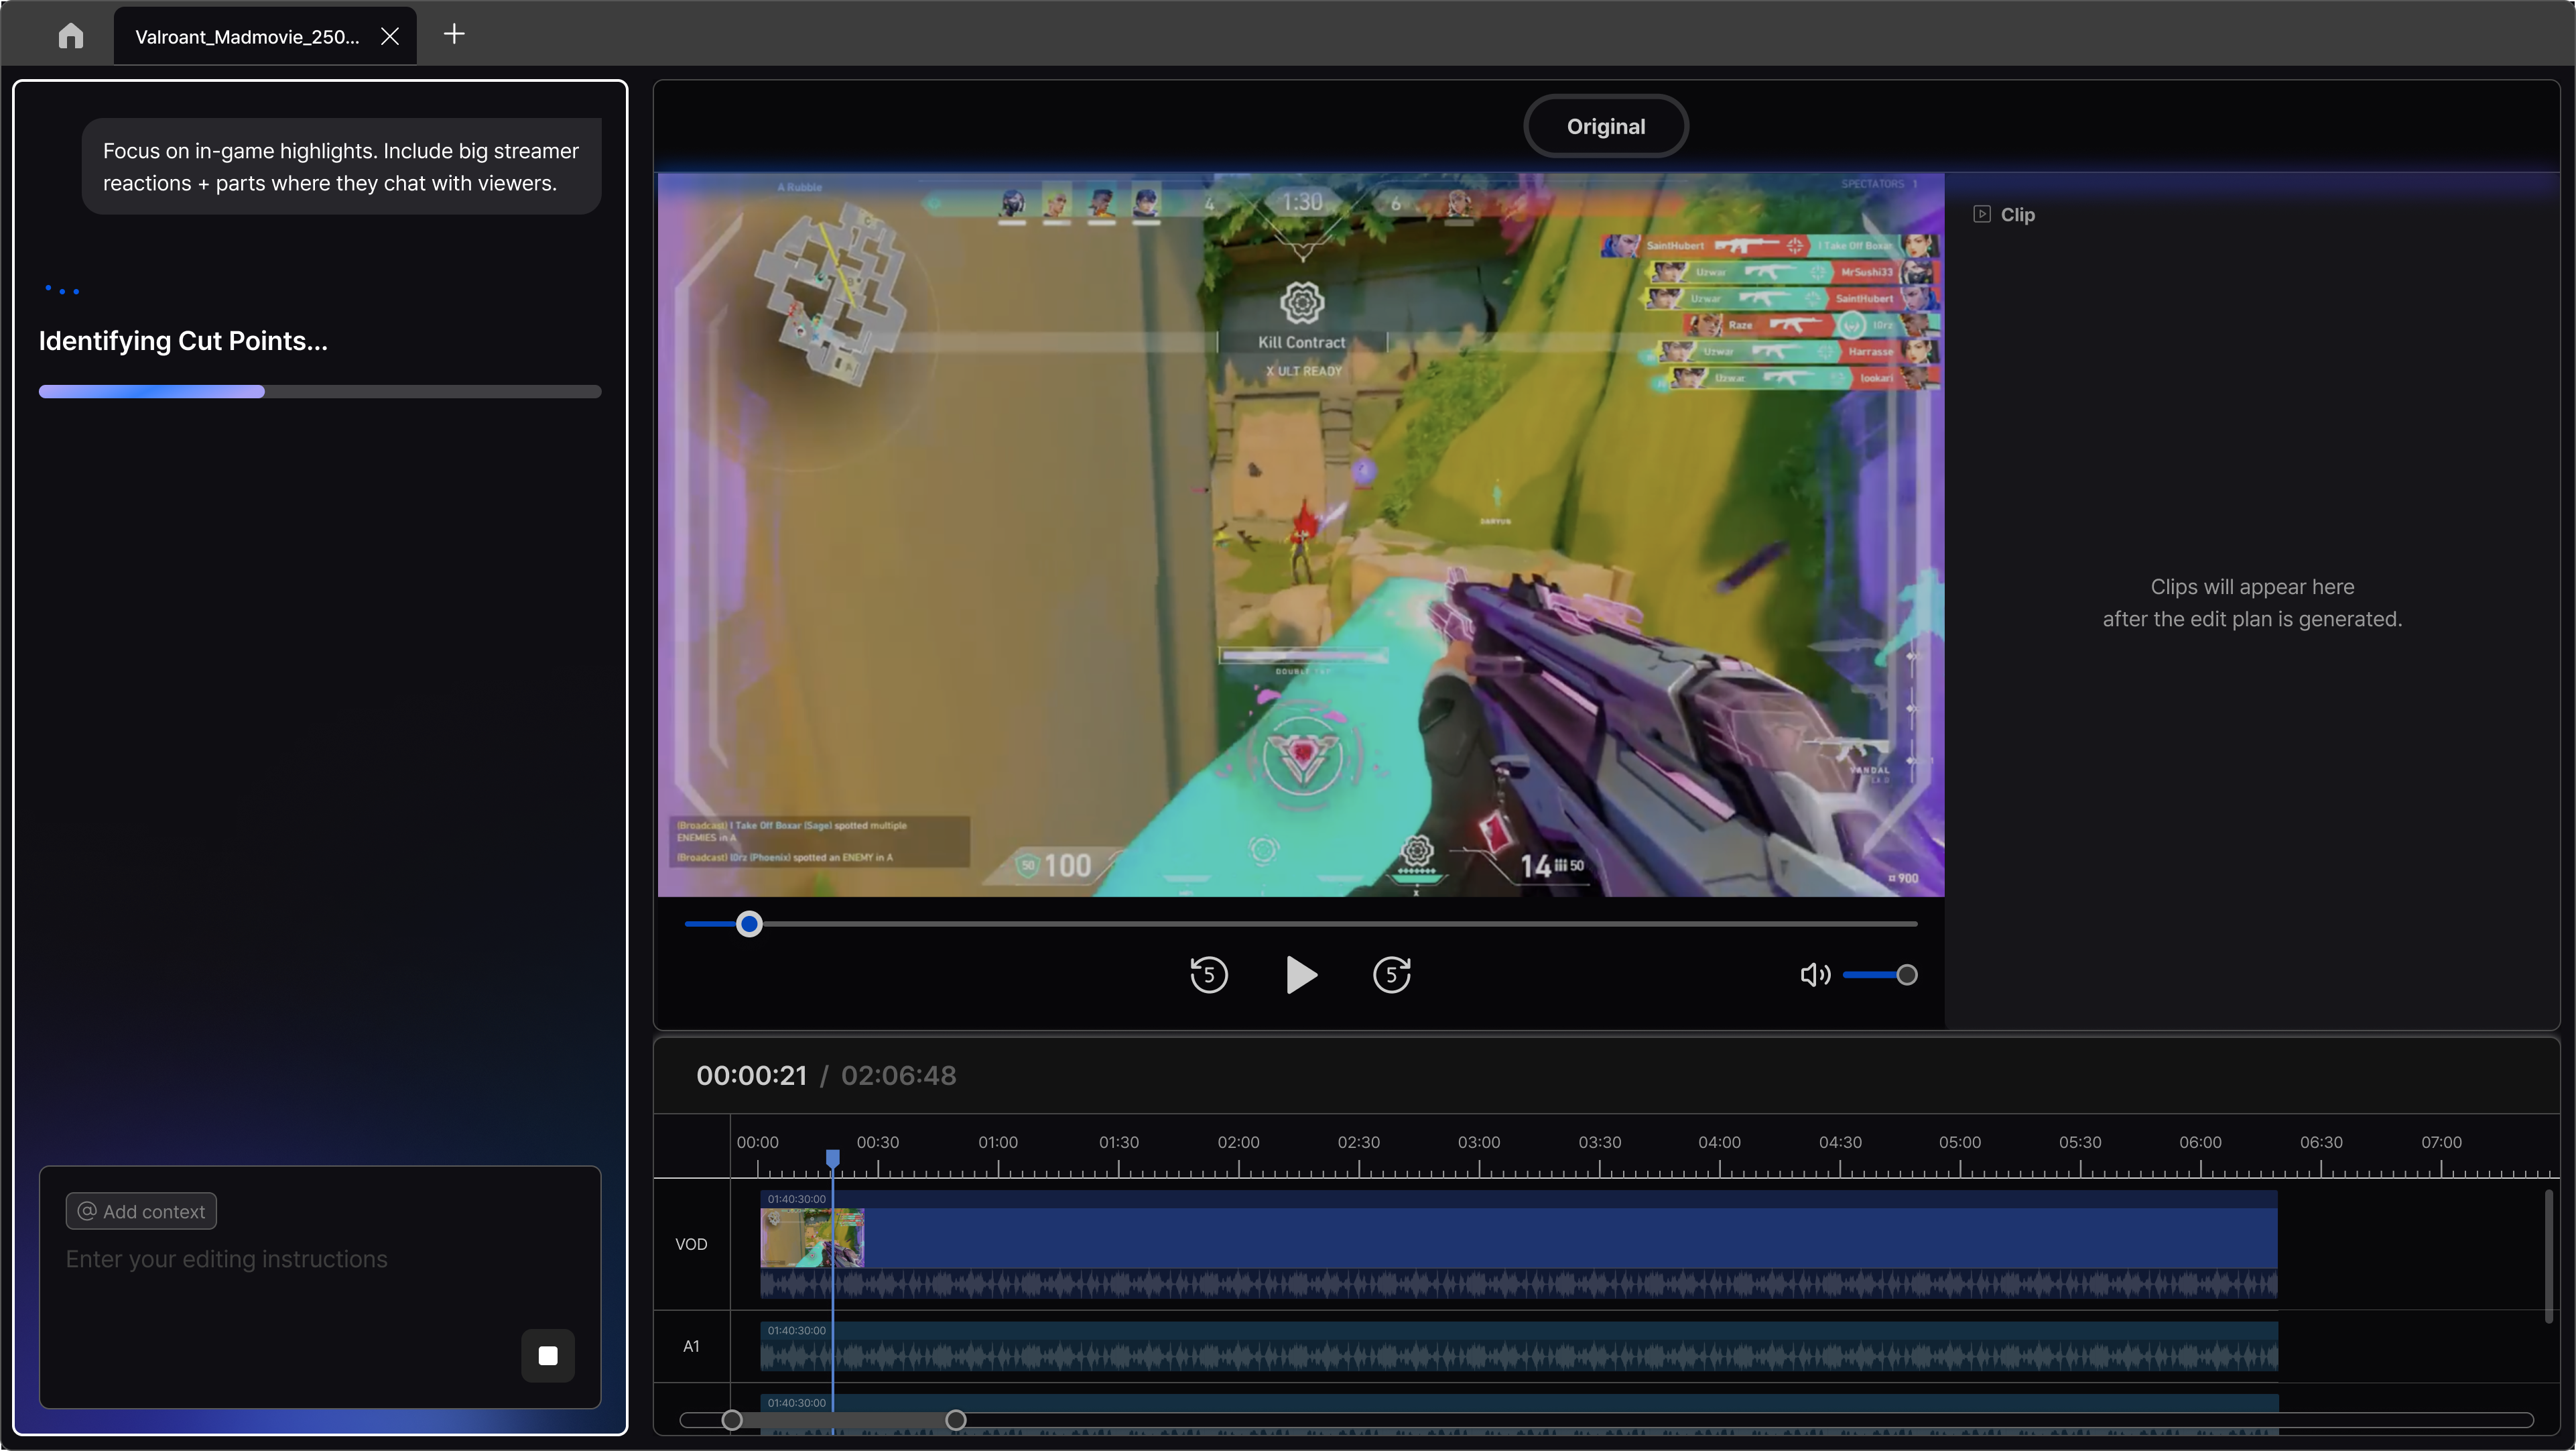Jump to 02:00 on timeline ruler
This screenshot has width=2576, height=1451.
pyautogui.click(x=1238, y=1142)
